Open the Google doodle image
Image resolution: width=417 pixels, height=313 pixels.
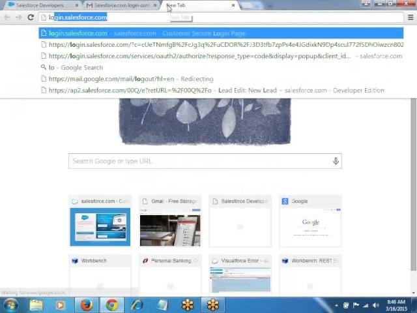pos(205,121)
